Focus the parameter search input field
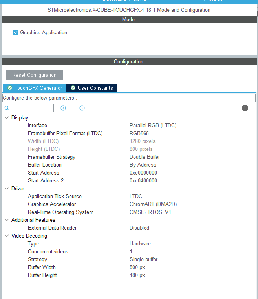 point(32,108)
